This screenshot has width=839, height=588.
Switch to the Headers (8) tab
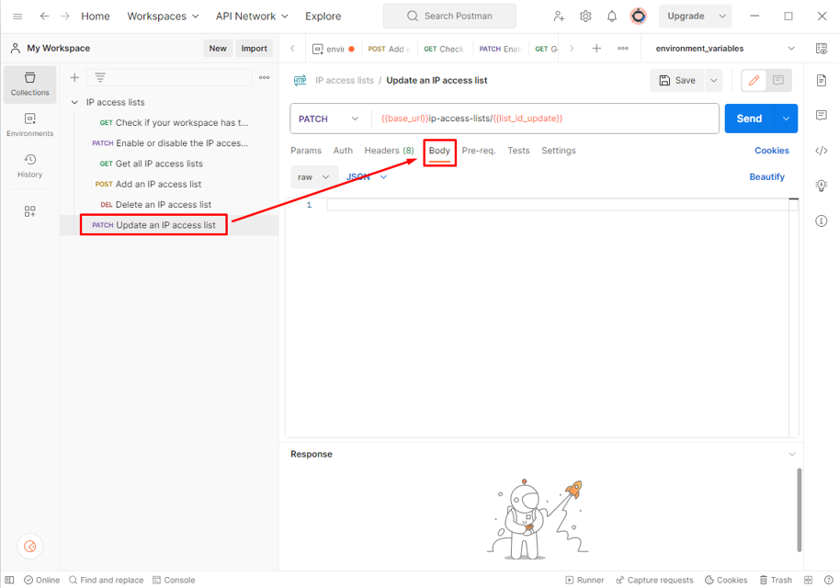(389, 151)
